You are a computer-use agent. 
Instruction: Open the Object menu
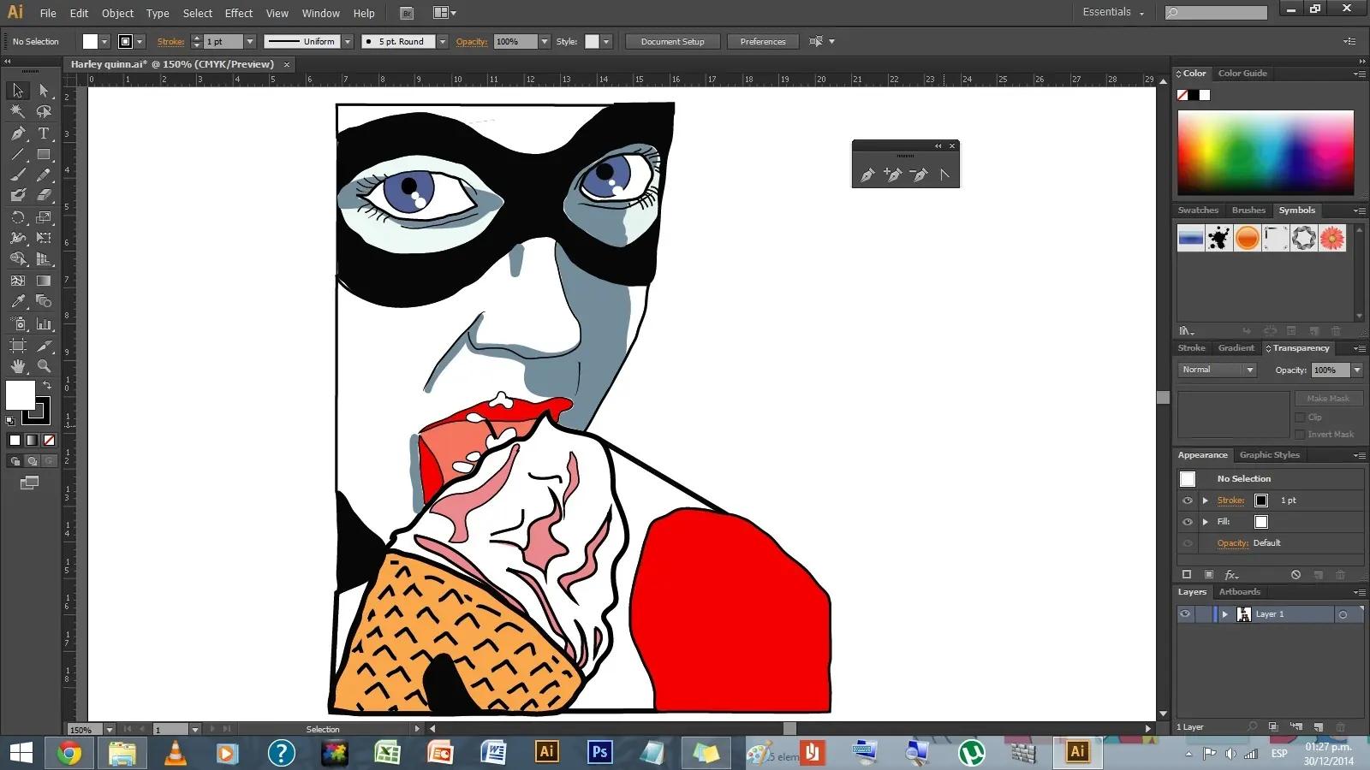pyautogui.click(x=117, y=13)
